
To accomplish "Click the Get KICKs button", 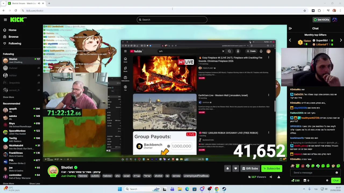I will pyautogui.click(x=321, y=20).
